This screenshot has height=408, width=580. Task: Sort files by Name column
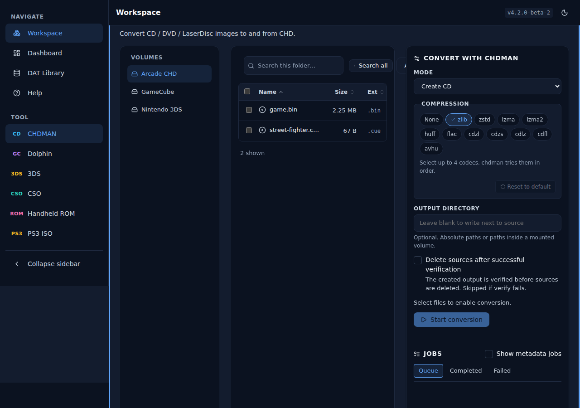pyautogui.click(x=271, y=92)
